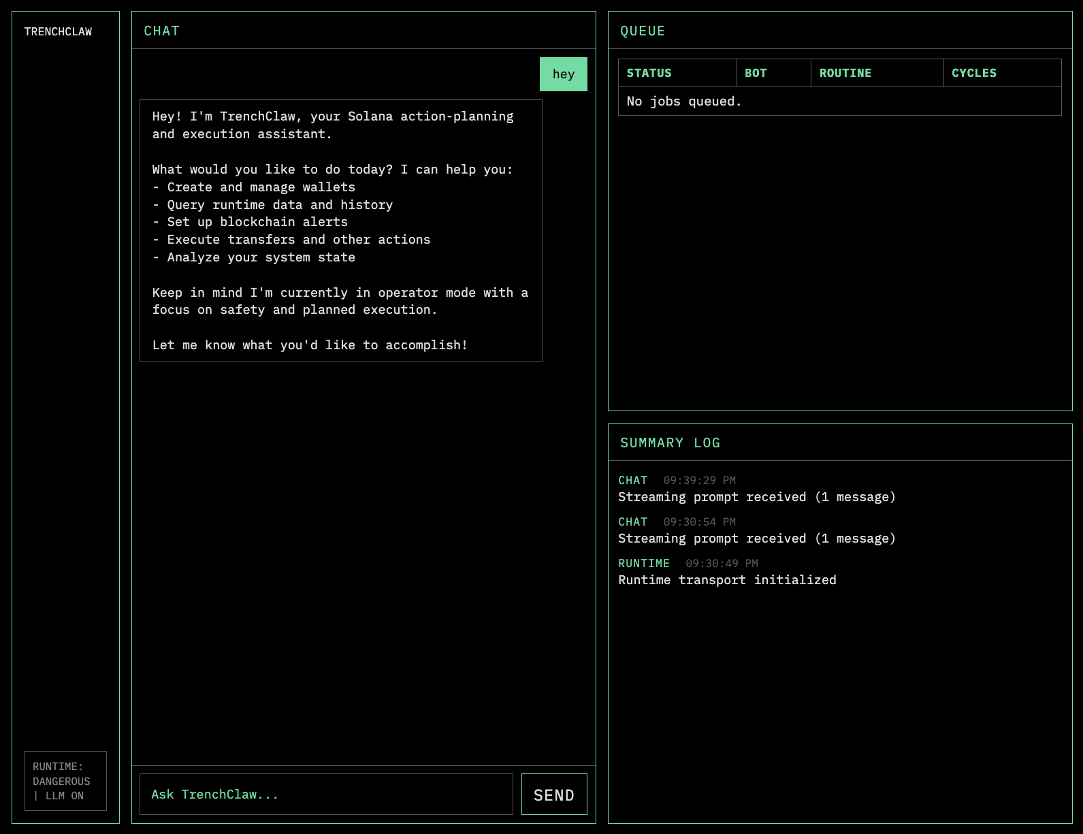The width and height of the screenshot is (1083, 834).
Task: Click the SEND button
Action: pos(554,794)
